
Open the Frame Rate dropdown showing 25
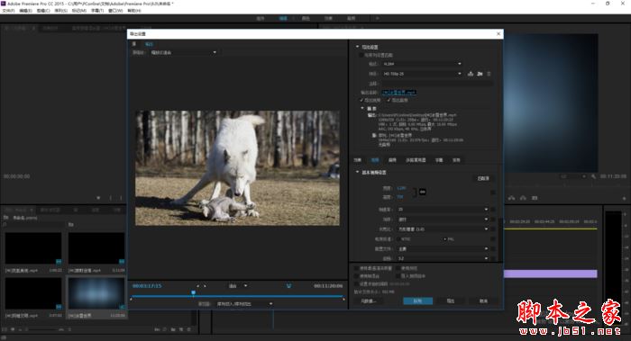point(443,210)
